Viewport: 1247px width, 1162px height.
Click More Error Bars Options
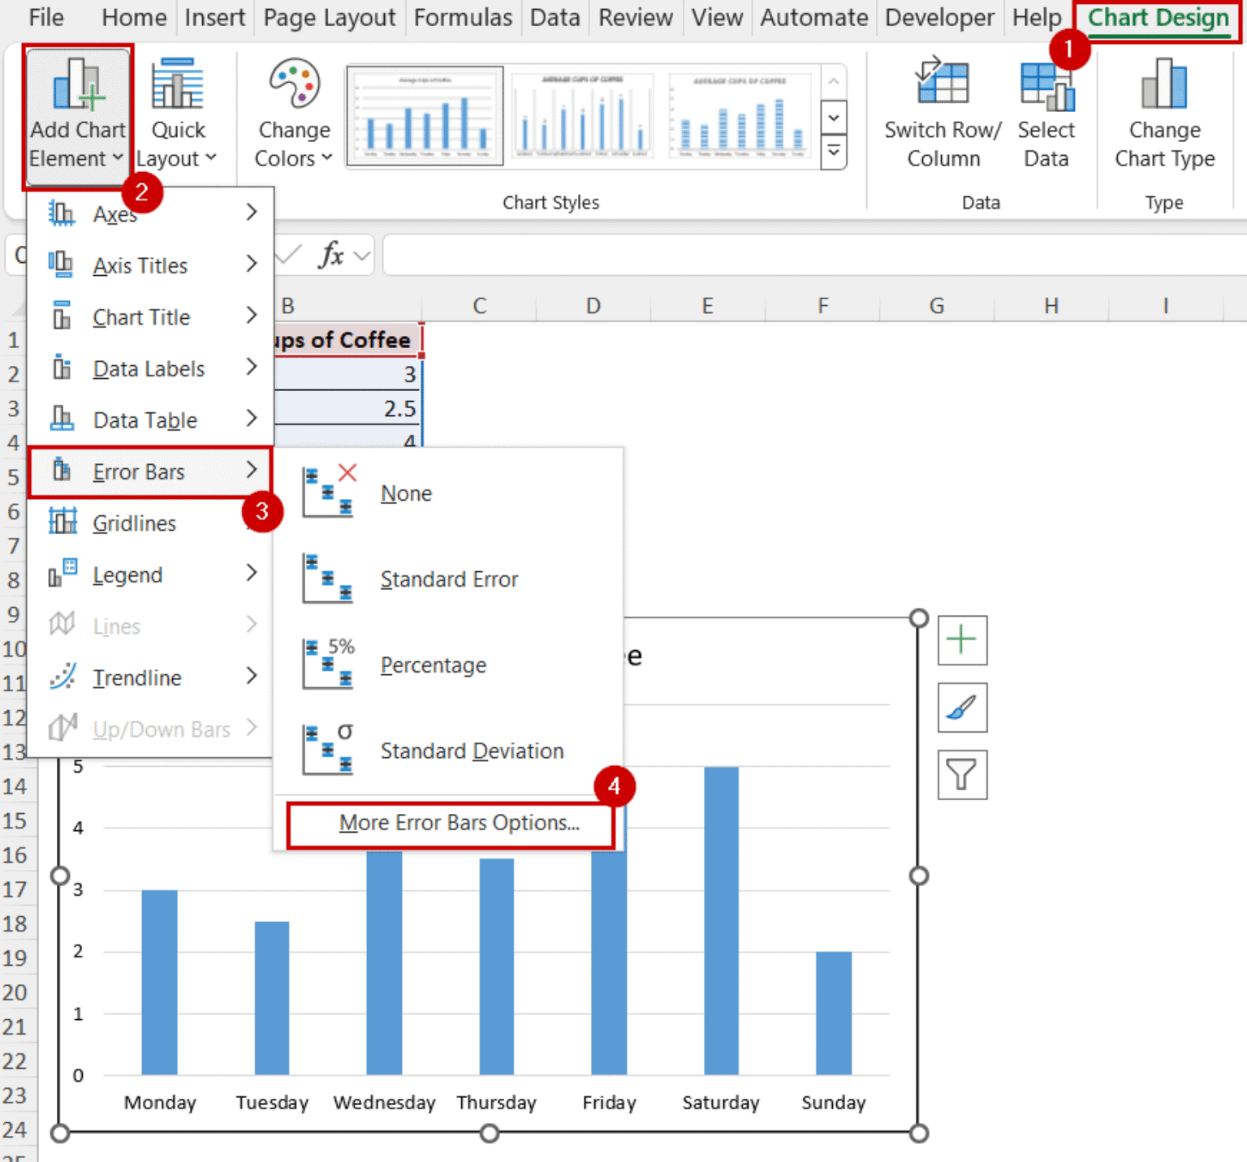click(x=458, y=822)
